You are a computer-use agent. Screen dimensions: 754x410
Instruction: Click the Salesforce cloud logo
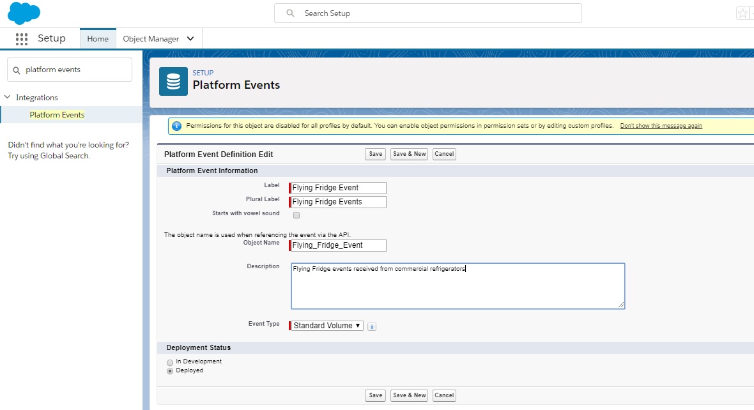[x=24, y=13]
